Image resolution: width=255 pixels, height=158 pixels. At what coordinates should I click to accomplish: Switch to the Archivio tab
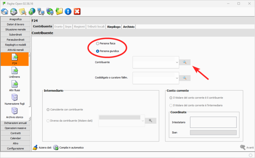pos(129,27)
